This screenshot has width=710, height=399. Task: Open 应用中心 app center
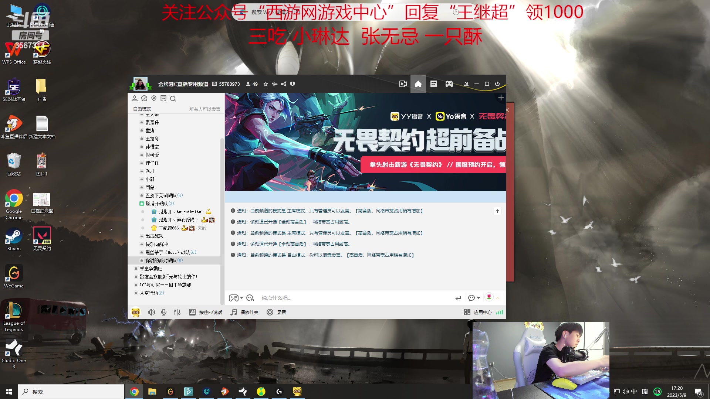[478, 312]
